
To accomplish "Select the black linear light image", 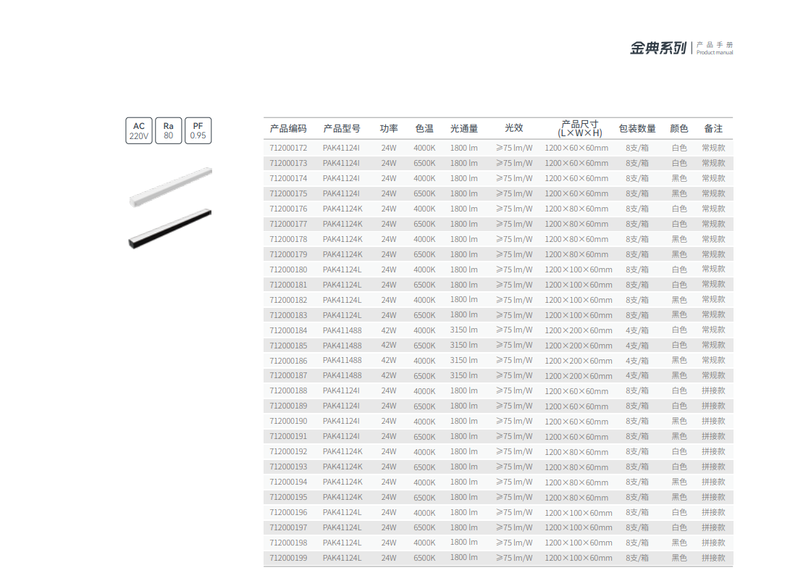I will tap(170, 228).
